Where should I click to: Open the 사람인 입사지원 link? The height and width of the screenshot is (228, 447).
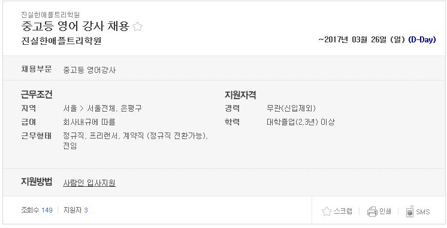click(x=89, y=183)
